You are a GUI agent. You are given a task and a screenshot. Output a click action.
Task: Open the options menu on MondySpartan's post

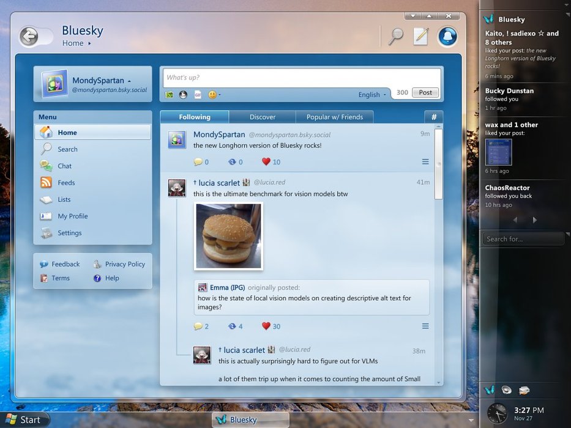tap(425, 162)
